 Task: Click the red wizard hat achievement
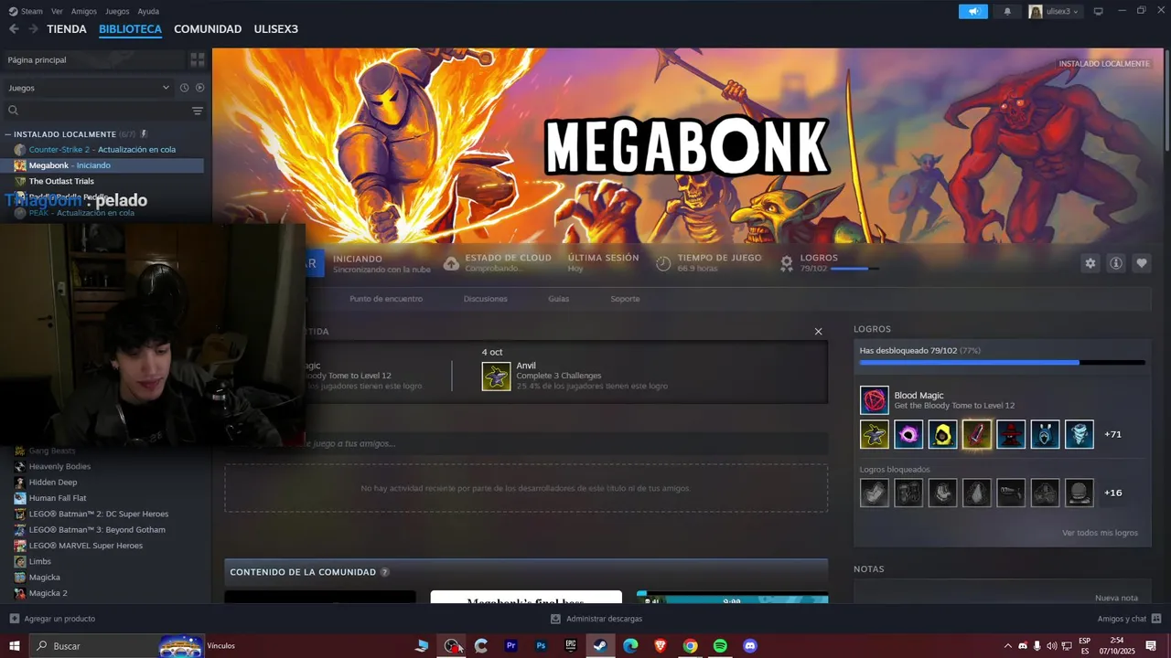point(1011,434)
